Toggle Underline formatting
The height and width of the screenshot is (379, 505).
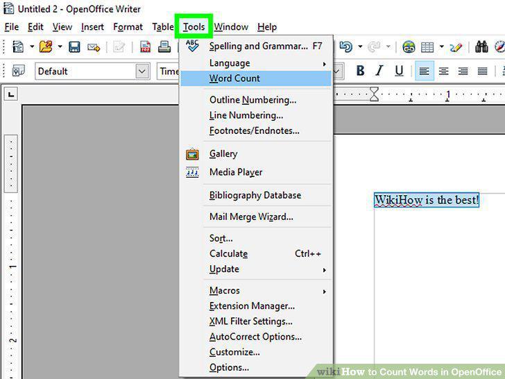(399, 71)
